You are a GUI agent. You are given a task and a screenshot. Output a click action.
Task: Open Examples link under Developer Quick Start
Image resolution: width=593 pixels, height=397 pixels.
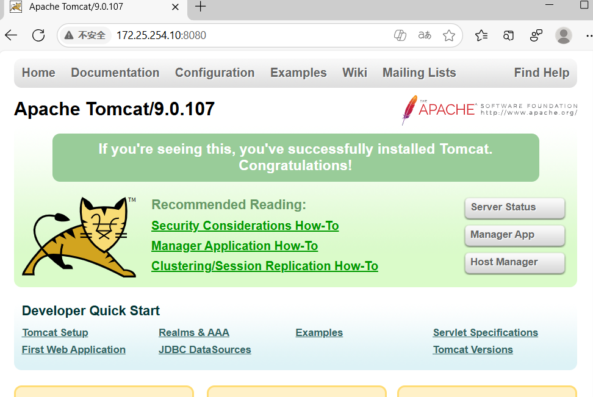pyautogui.click(x=319, y=332)
